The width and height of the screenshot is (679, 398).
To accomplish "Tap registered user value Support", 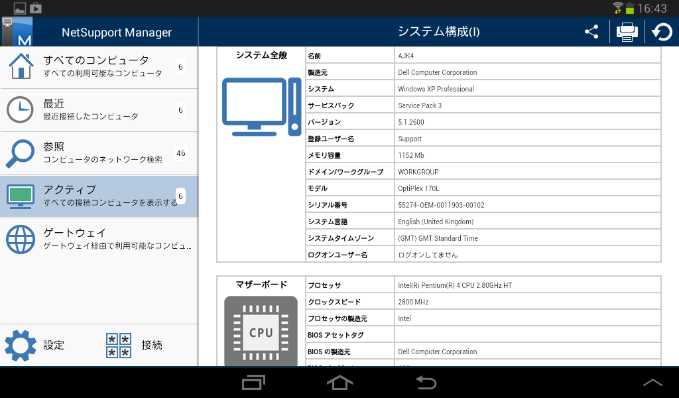I will click(x=410, y=139).
